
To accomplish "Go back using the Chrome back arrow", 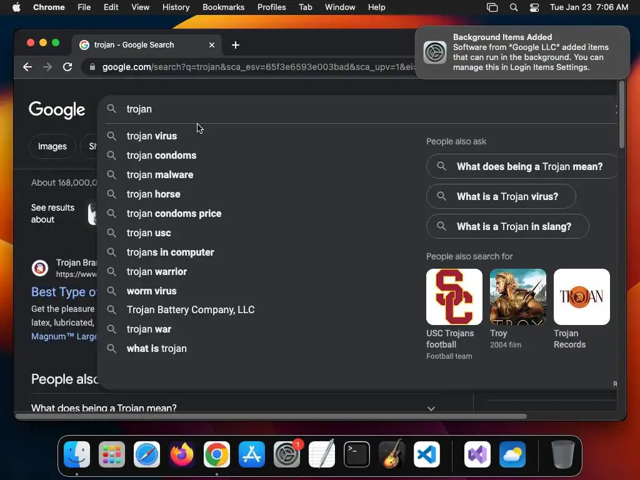I will 27,67.
